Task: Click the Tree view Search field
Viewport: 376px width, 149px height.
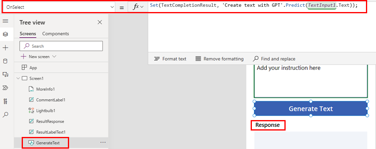Action: pyautogui.click(x=61, y=46)
